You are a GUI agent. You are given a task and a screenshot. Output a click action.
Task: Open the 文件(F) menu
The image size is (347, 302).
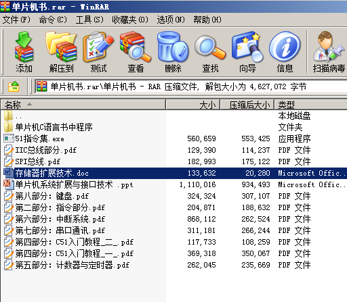[x=16, y=20]
